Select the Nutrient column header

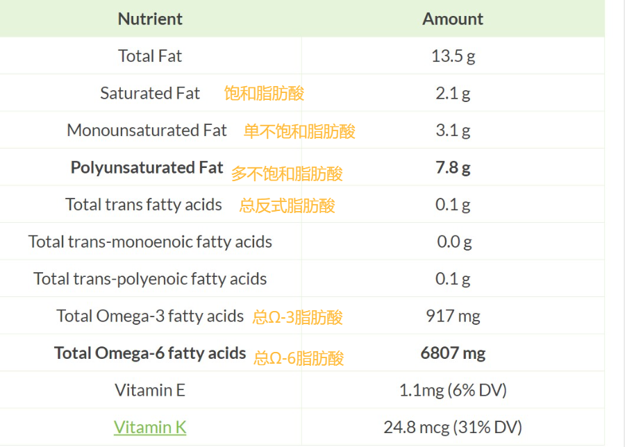coord(150,19)
